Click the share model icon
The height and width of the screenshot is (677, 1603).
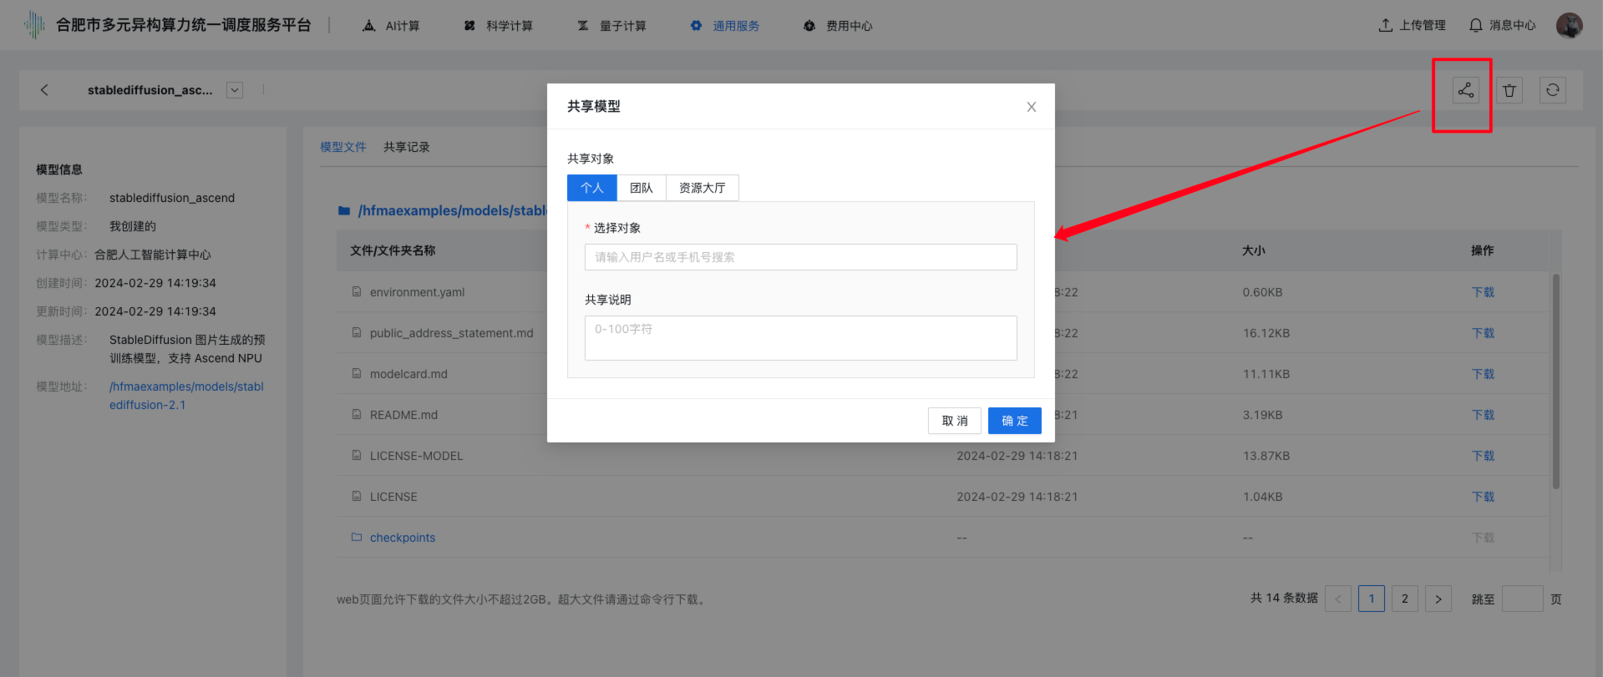tap(1465, 90)
